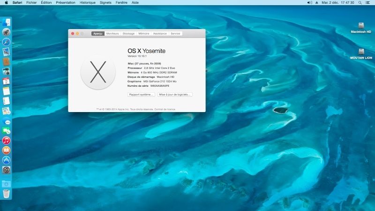Switch to the Mémoire tab

pos(144,33)
